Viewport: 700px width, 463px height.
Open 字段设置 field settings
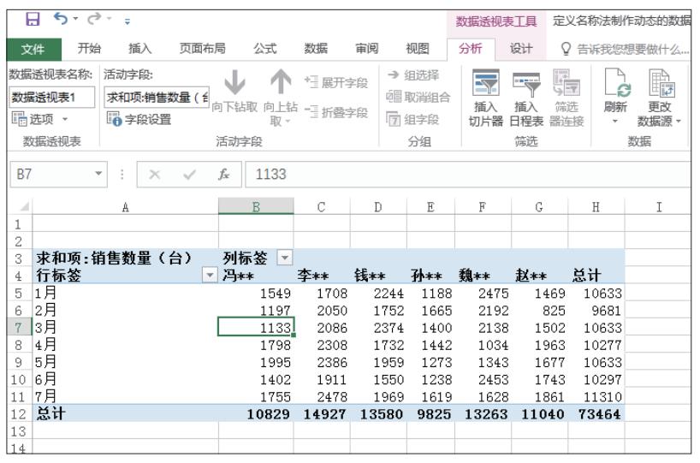[x=139, y=119]
